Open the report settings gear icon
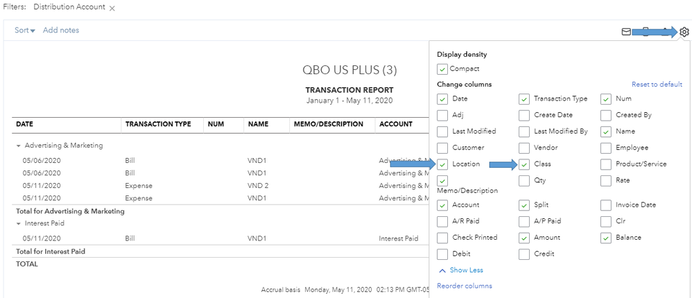This screenshot has width=692, height=298. (x=684, y=31)
